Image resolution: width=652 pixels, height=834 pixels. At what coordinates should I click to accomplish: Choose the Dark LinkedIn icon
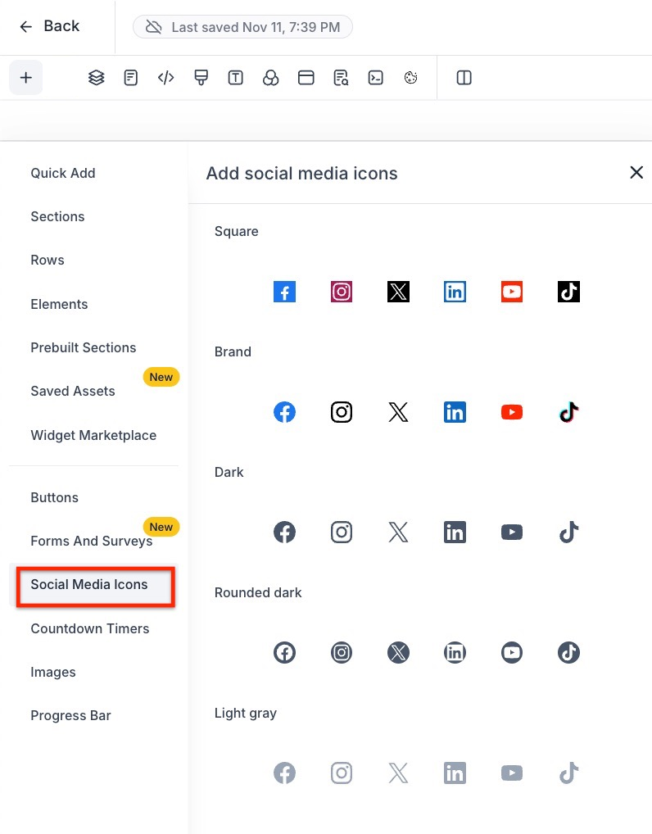455,533
